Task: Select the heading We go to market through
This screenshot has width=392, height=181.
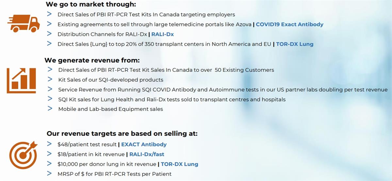Action: 91,5
